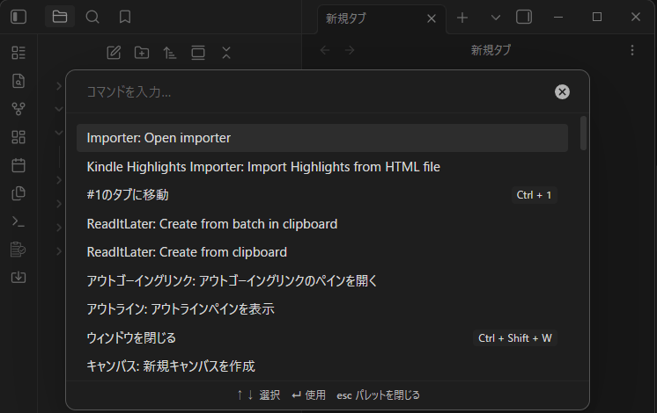Open the file explorer folder icon
The width and height of the screenshot is (657, 413).
tap(60, 17)
